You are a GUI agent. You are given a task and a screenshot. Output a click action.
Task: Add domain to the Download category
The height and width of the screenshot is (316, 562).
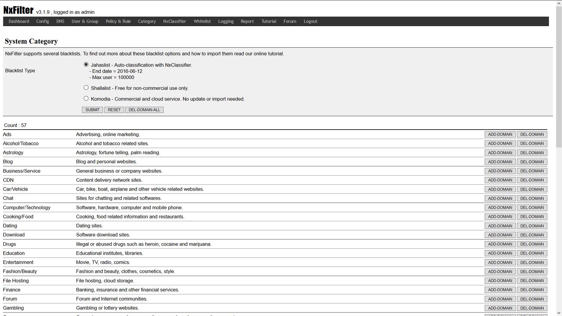pos(500,235)
